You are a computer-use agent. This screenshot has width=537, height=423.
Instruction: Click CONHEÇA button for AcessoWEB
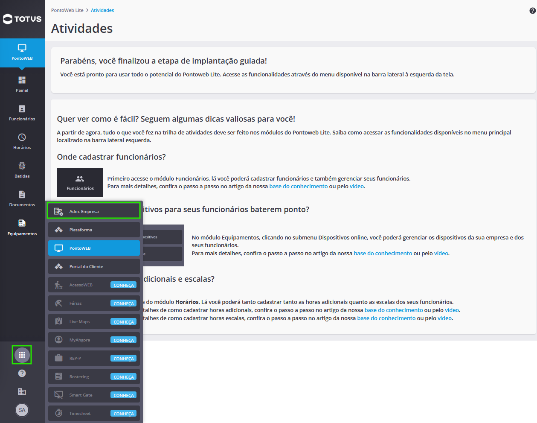[124, 285]
